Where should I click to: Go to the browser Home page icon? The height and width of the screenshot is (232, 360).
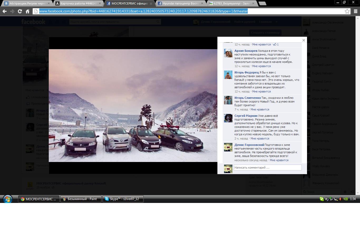[x=27, y=11]
